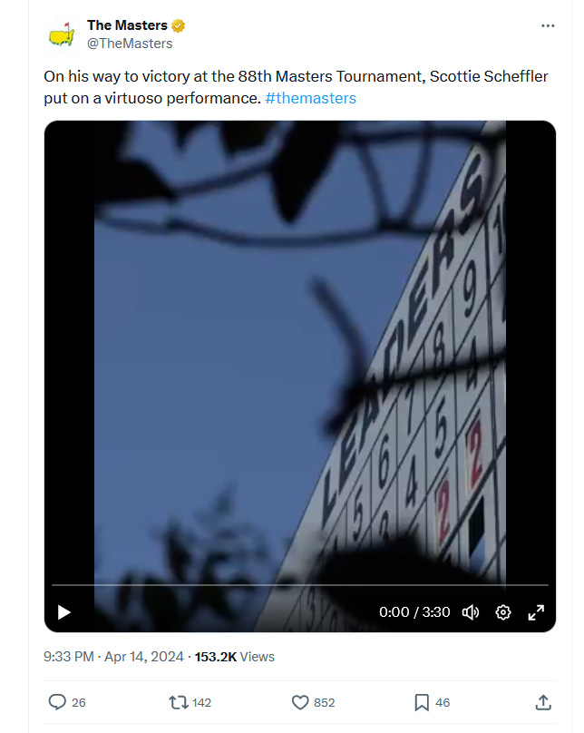The height and width of the screenshot is (733, 584).
Task: Like the Masters tweet
Action: coord(300,702)
